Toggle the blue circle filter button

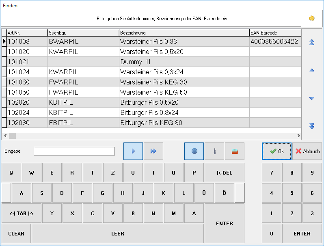tap(194, 151)
